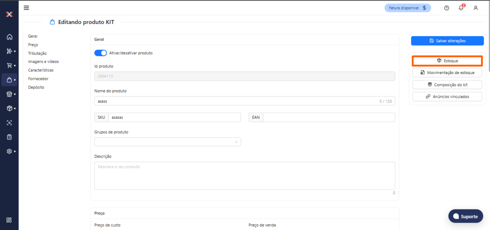Click the home icon in the sidebar
Viewport: 490px width, 230px height.
coord(9,37)
